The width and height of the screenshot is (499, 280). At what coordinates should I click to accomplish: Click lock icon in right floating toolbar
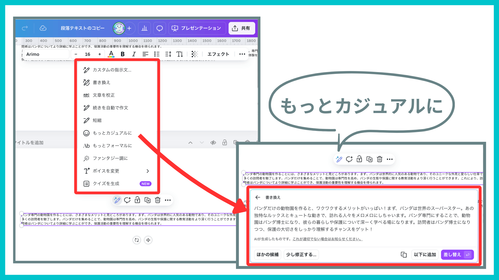(359, 159)
